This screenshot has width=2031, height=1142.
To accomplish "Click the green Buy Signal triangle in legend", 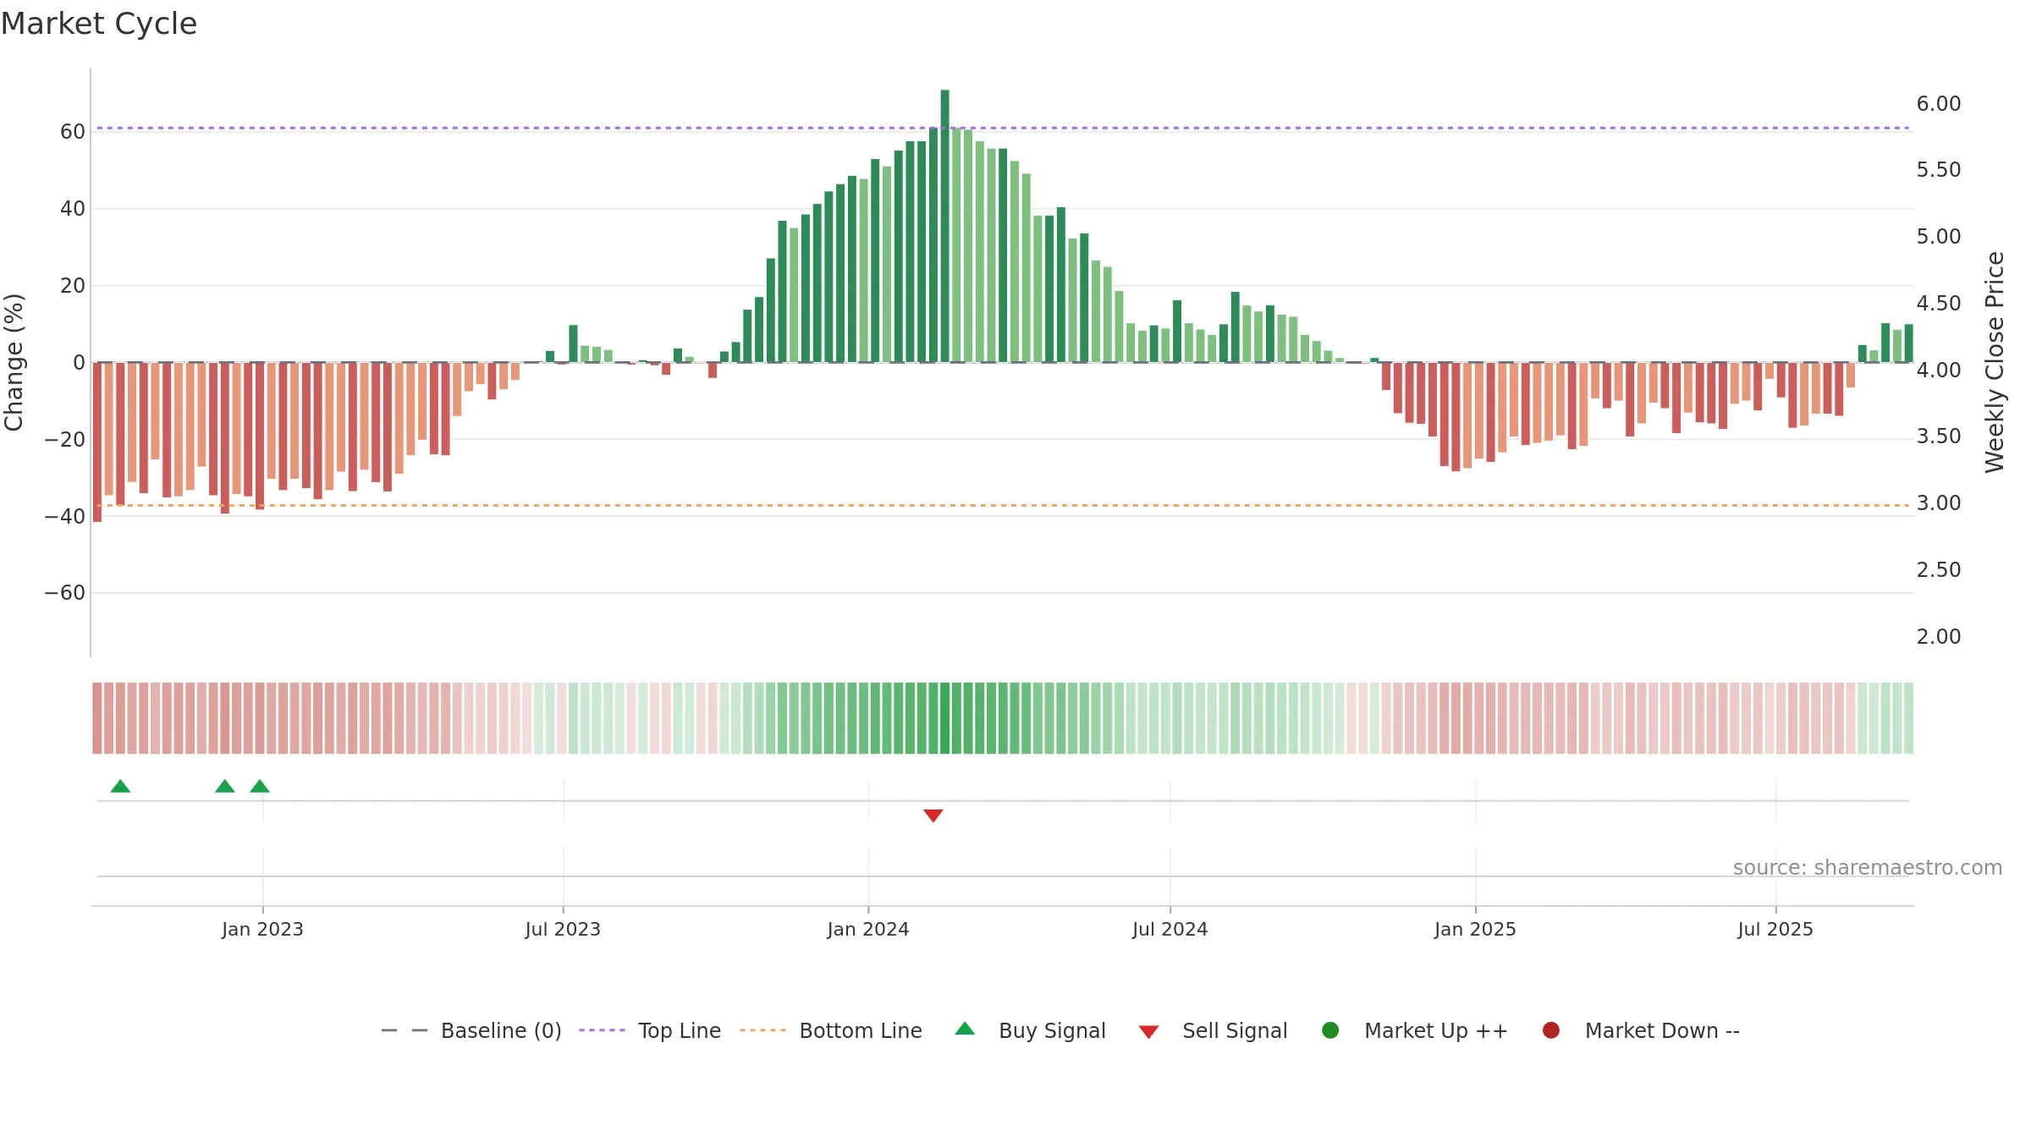I will [965, 1029].
